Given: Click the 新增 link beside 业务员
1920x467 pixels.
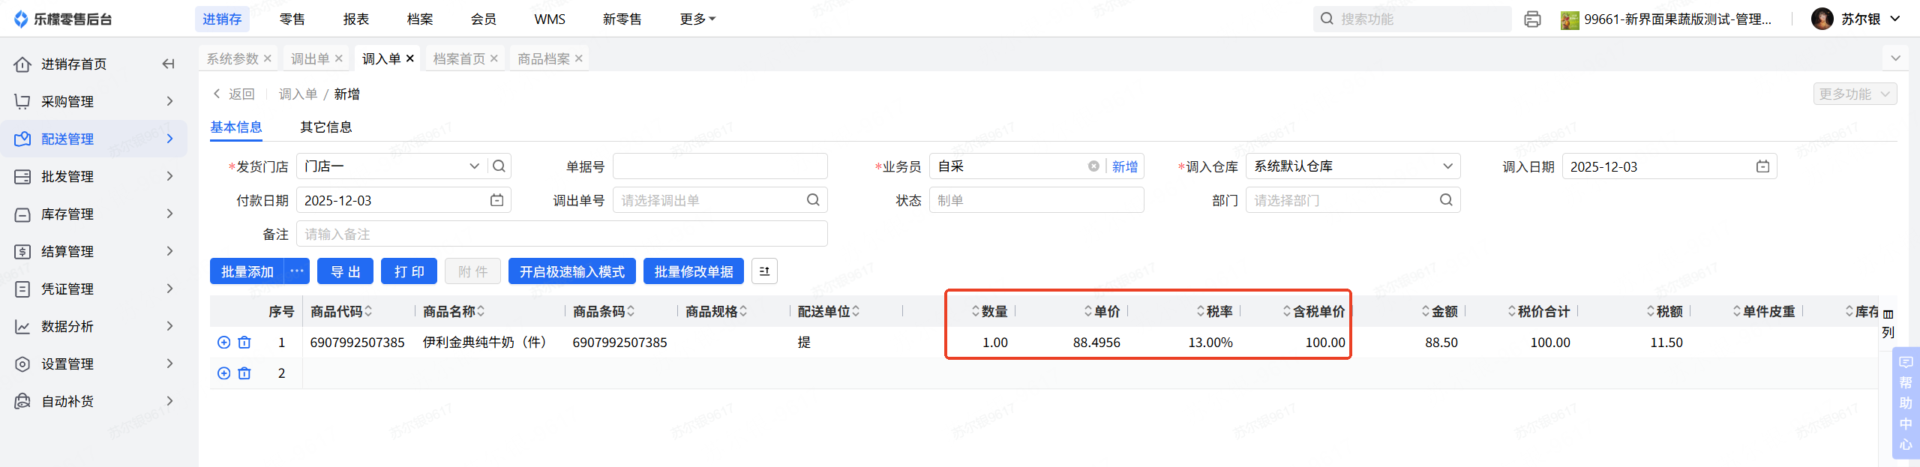Looking at the screenshot, I should 1124,166.
